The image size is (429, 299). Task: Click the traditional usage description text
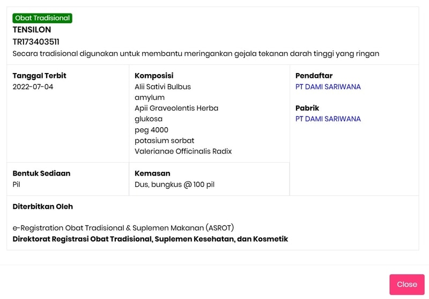tap(196, 54)
